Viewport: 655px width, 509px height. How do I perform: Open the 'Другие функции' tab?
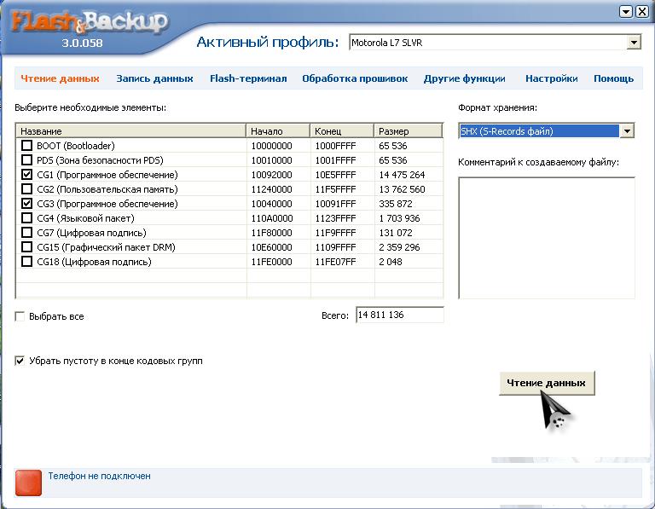[x=465, y=78]
